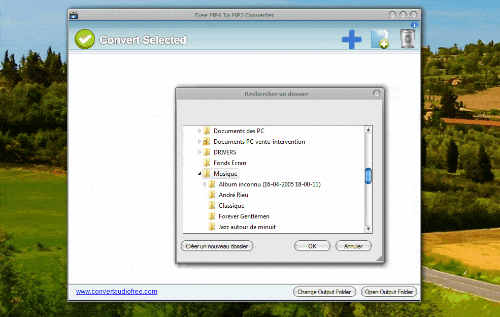Image resolution: width=500 pixels, height=317 pixels.
Task: Expand the Album inconnu subfolder
Action: coord(205,184)
